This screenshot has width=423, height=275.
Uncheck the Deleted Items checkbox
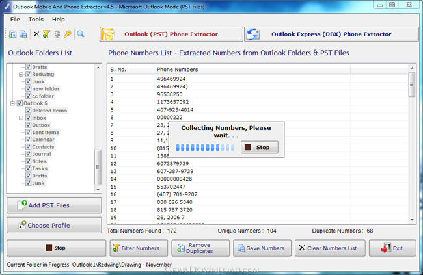click(x=29, y=111)
